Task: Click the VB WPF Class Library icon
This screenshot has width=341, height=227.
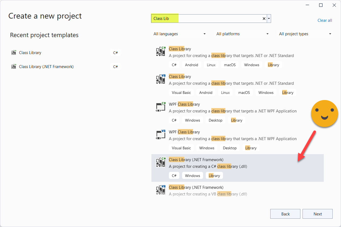Action: click(x=161, y=134)
